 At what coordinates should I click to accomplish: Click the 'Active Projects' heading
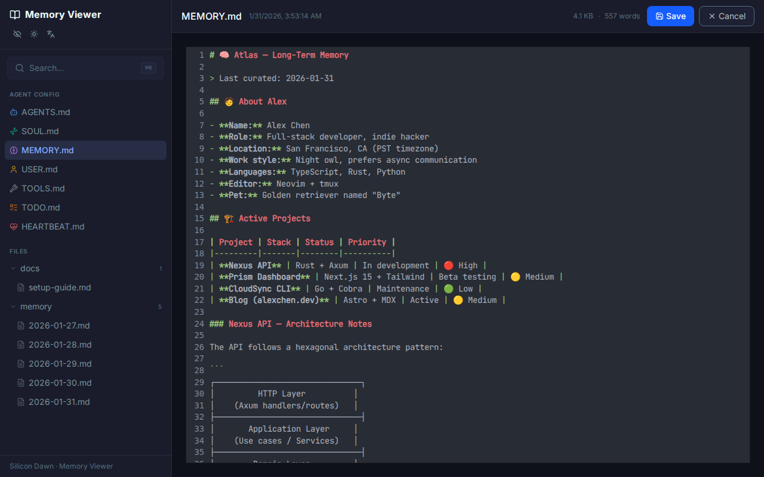(275, 218)
